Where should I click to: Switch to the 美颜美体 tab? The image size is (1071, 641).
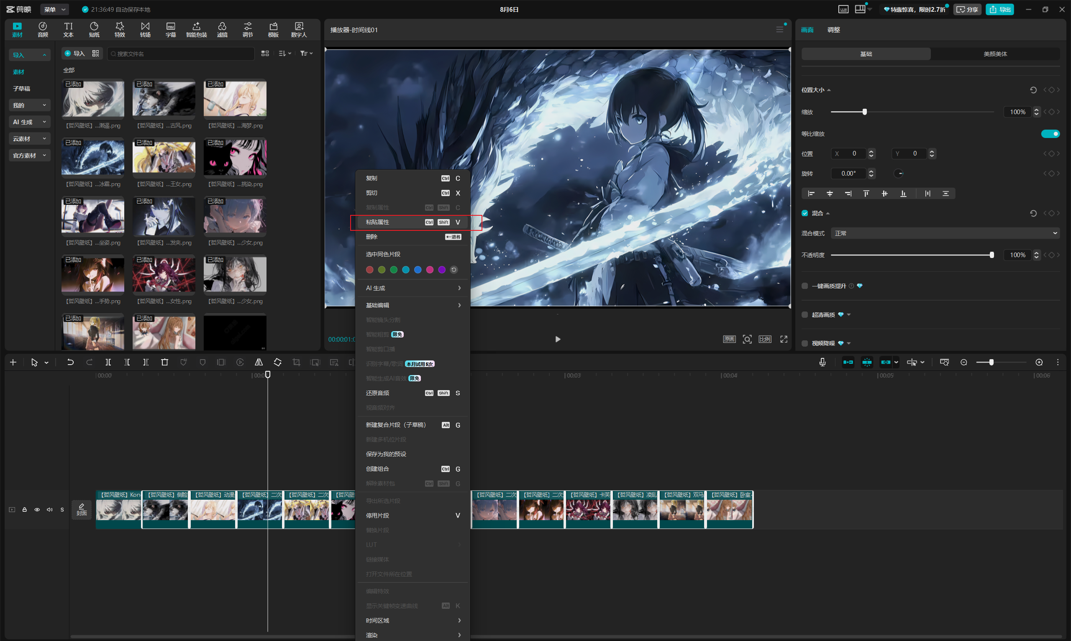click(x=995, y=54)
